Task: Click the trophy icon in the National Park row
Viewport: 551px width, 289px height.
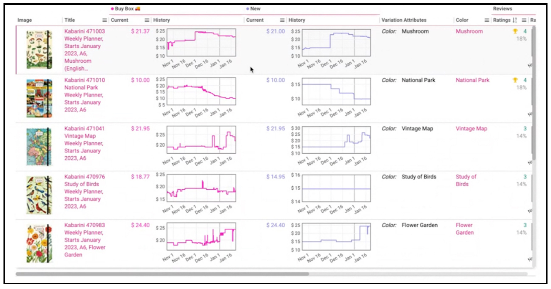Action: (515, 80)
